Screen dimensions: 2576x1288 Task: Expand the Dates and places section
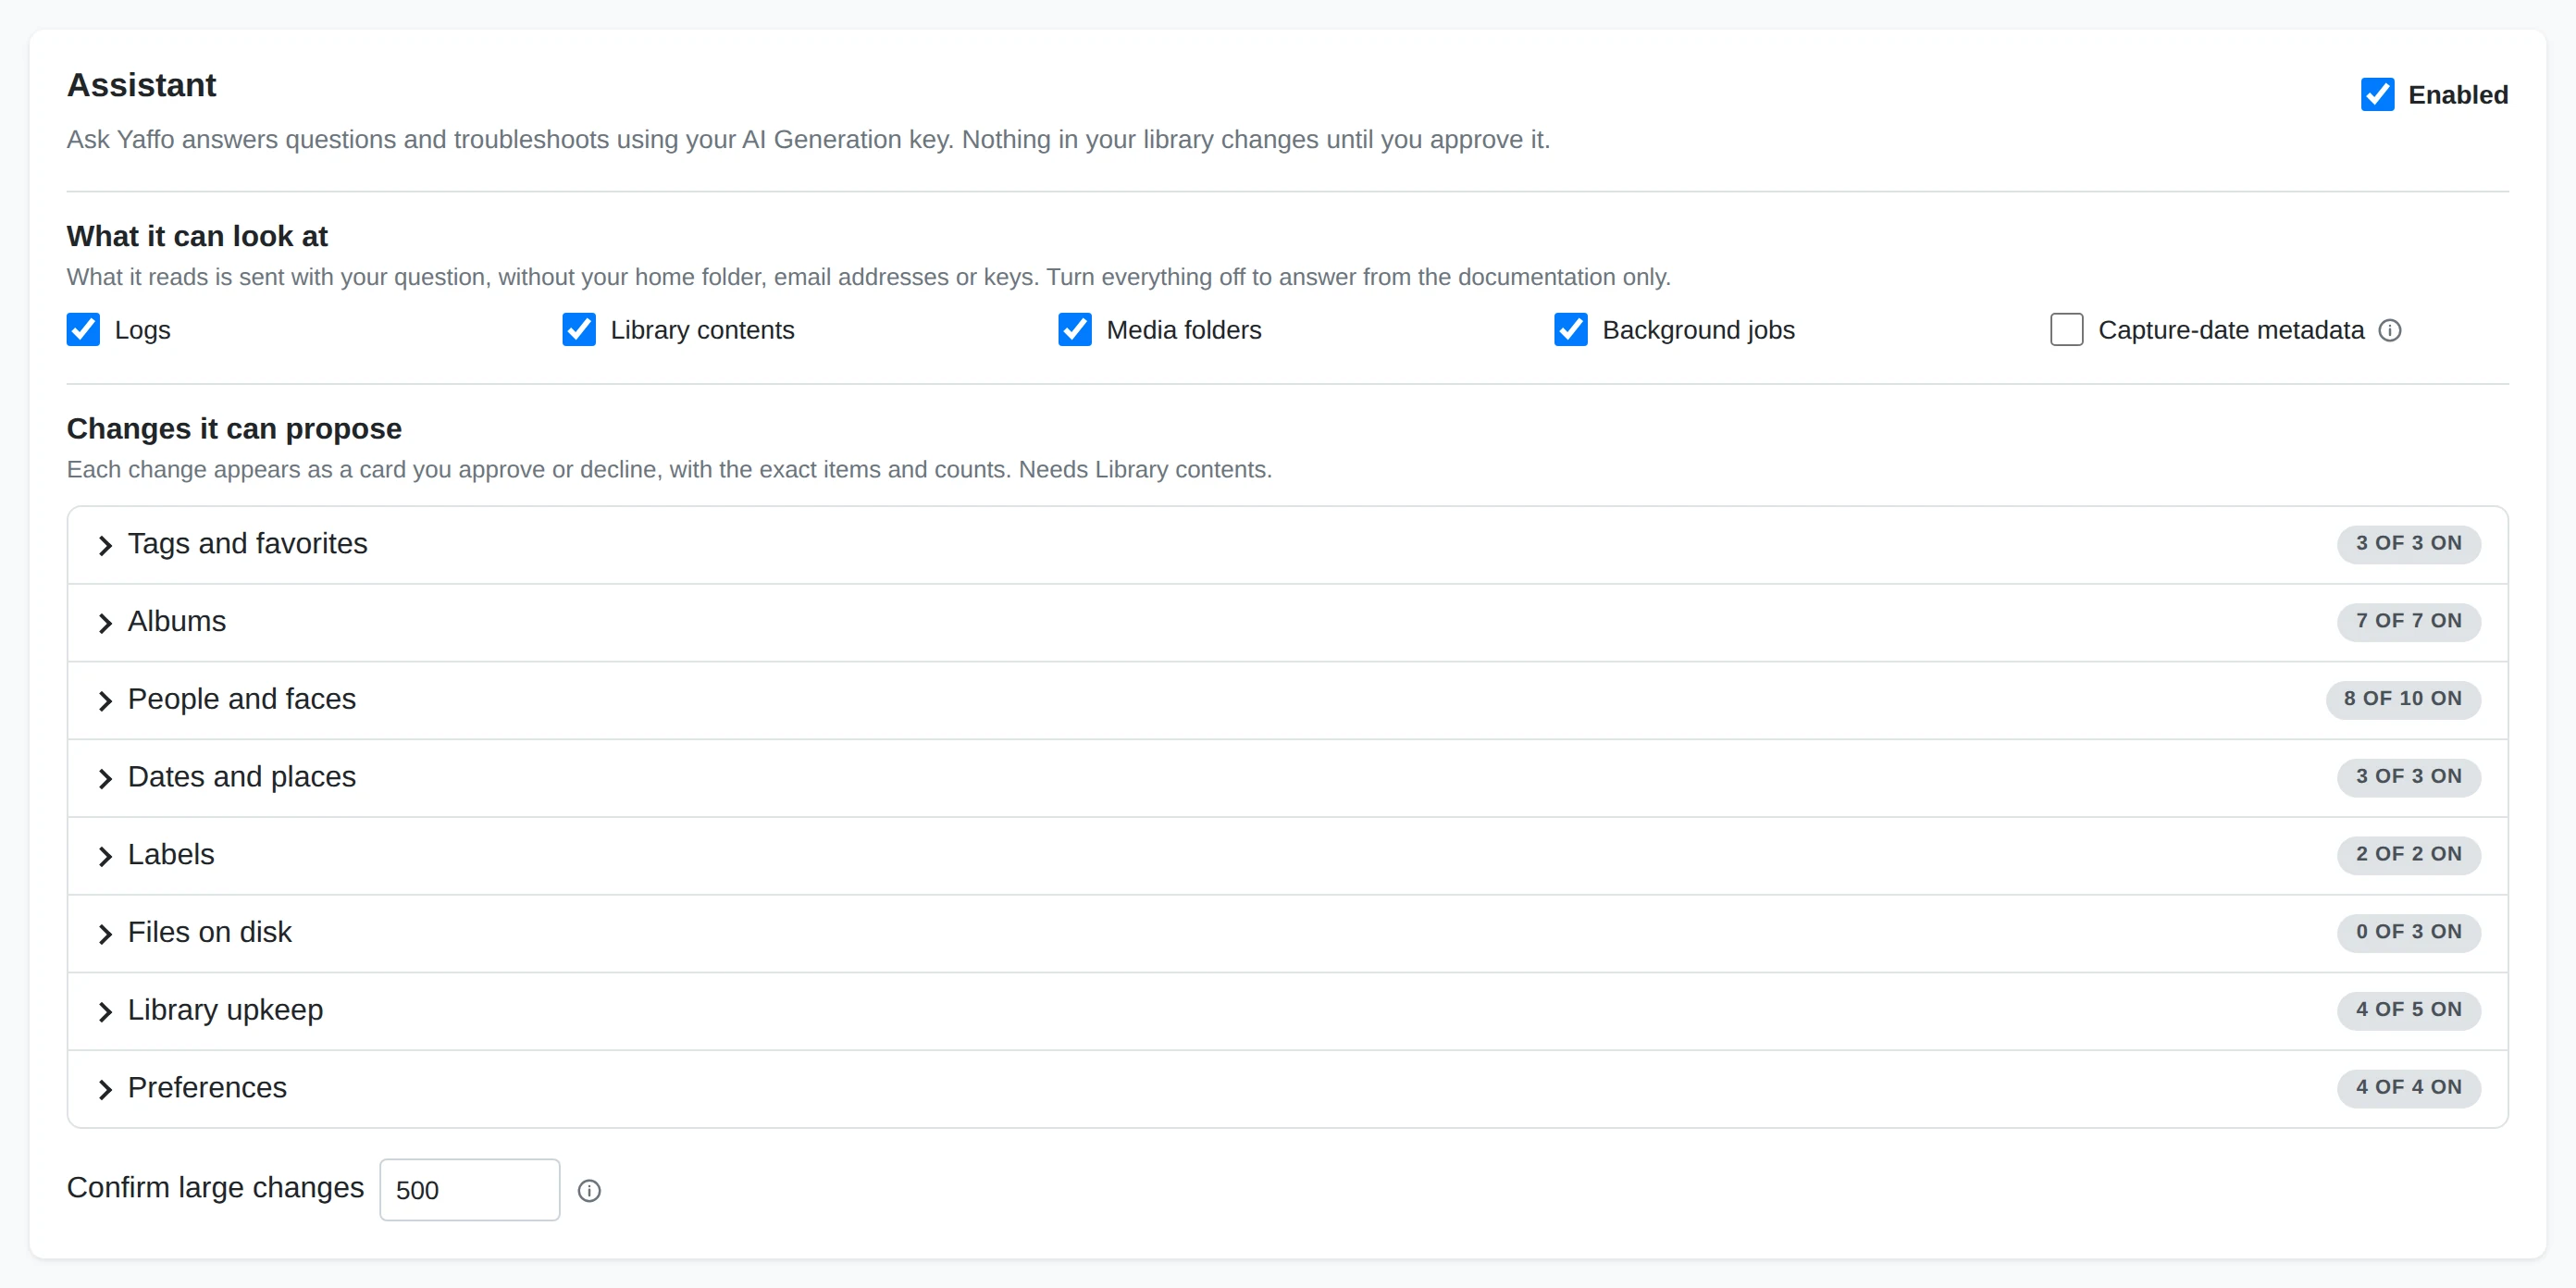point(1287,777)
